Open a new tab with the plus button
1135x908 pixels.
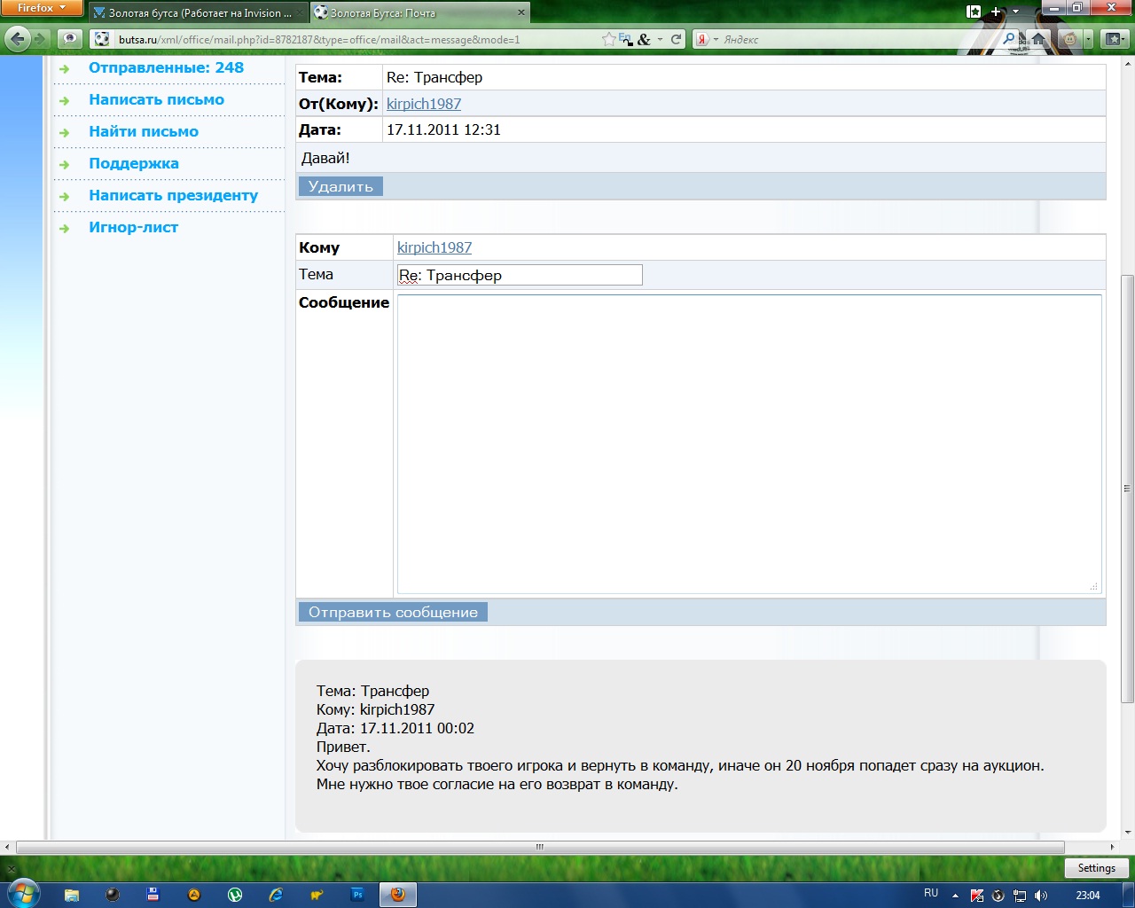click(x=996, y=12)
